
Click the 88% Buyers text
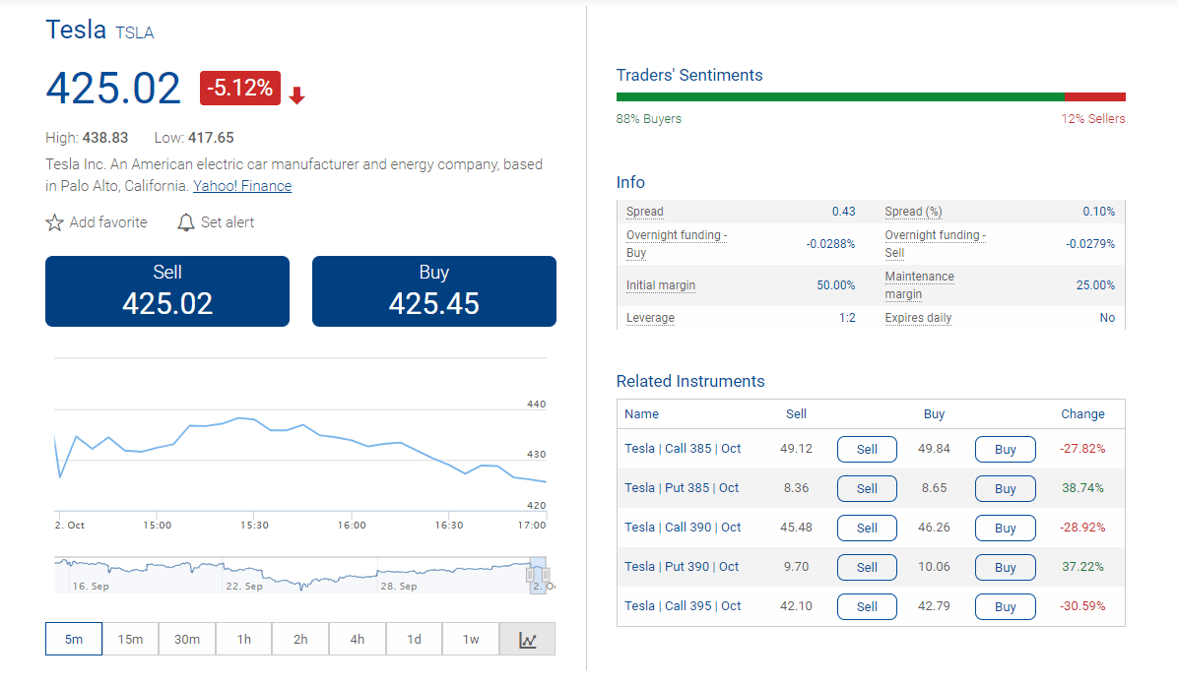point(648,118)
